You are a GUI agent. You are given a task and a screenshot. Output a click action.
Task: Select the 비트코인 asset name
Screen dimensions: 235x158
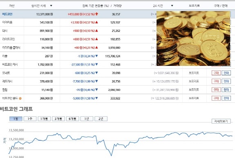pos(7,14)
